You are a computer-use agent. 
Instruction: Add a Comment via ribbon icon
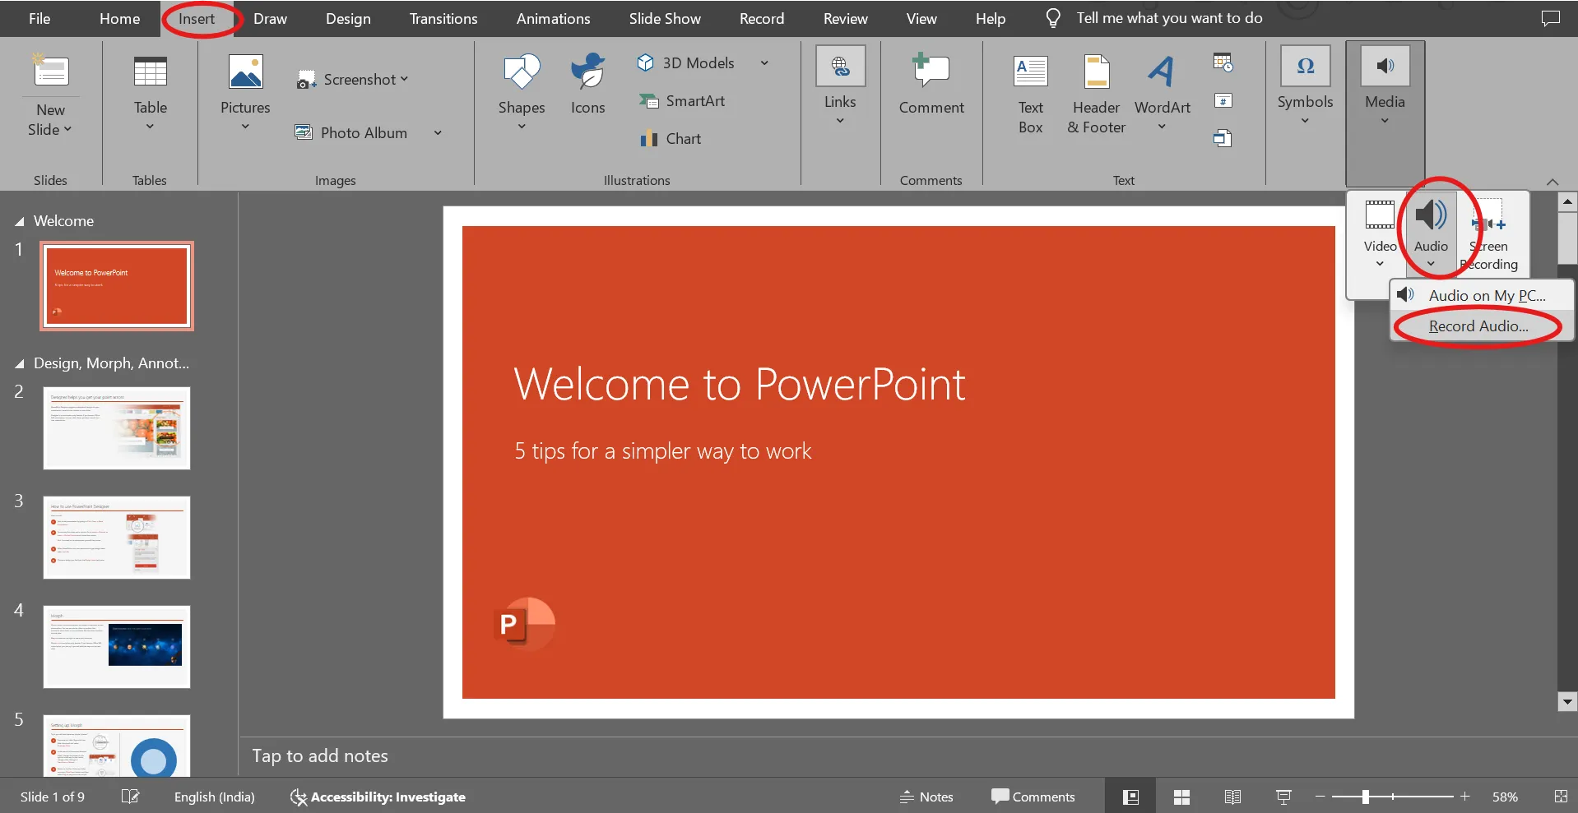click(931, 71)
